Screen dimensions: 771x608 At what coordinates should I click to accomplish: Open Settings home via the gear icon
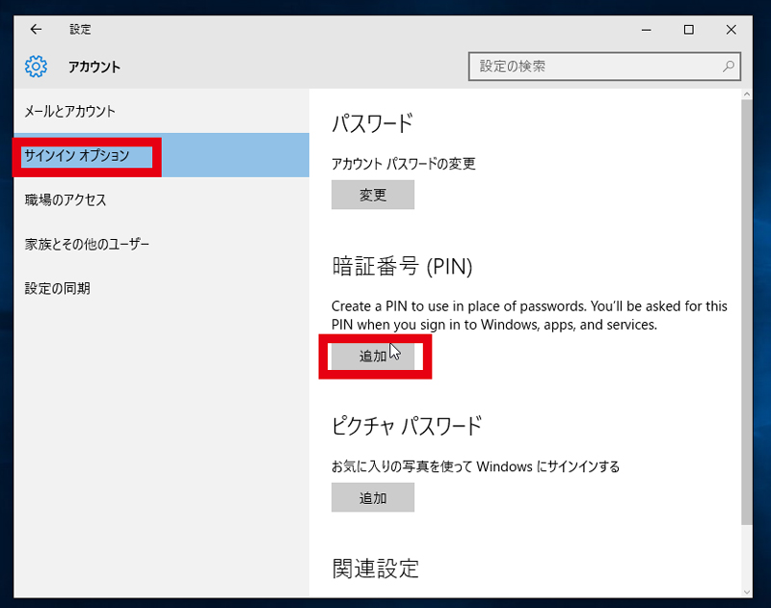[x=36, y=66]
